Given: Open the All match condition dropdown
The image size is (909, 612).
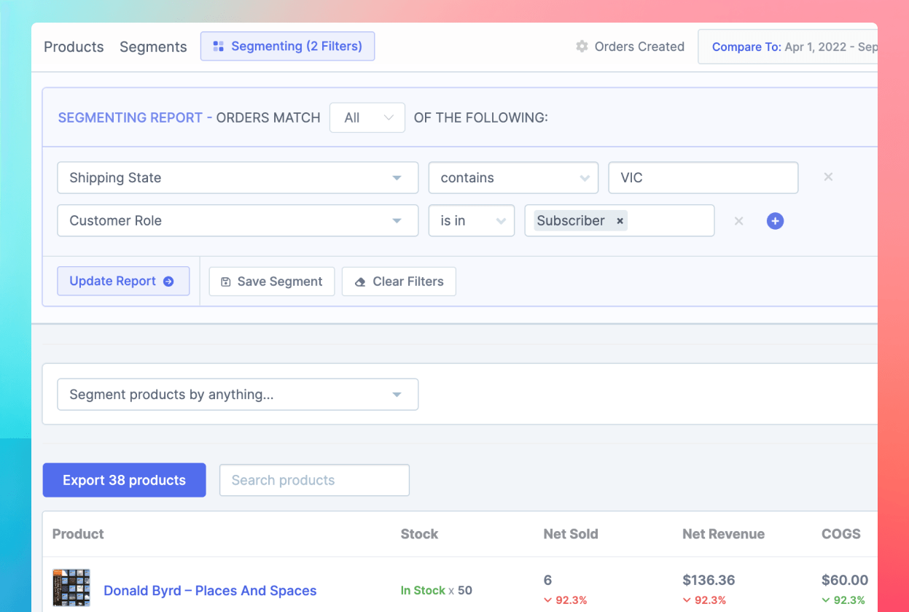Looking at the screenshot, I should click(x=367, y=117).
